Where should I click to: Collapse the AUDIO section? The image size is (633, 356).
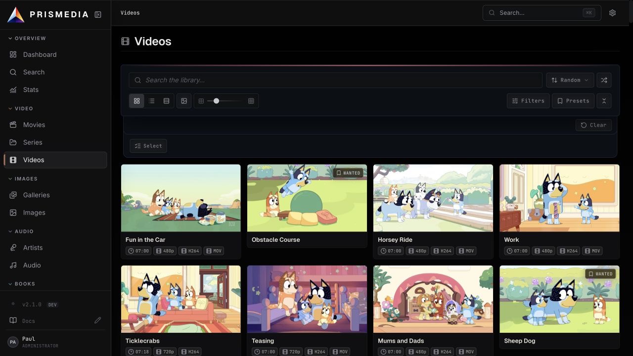click(21, 231)
